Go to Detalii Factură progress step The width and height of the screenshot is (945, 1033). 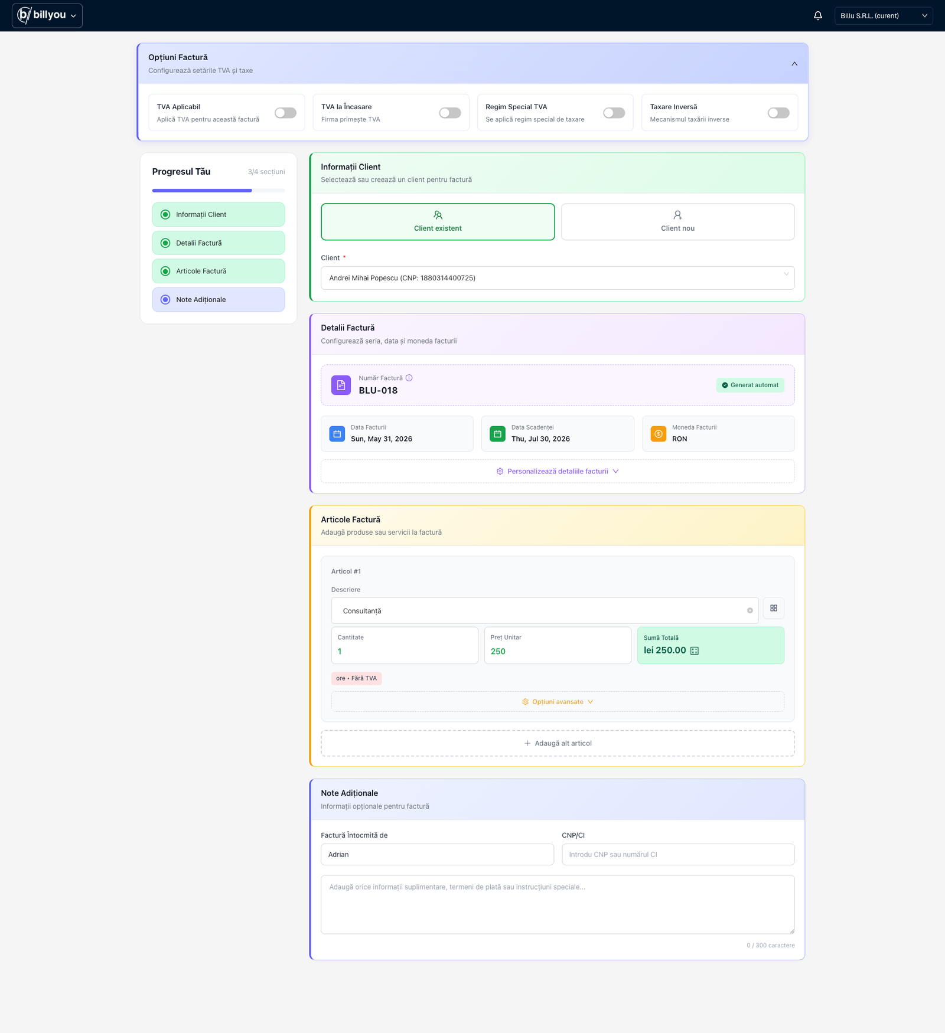pos(219,243)
